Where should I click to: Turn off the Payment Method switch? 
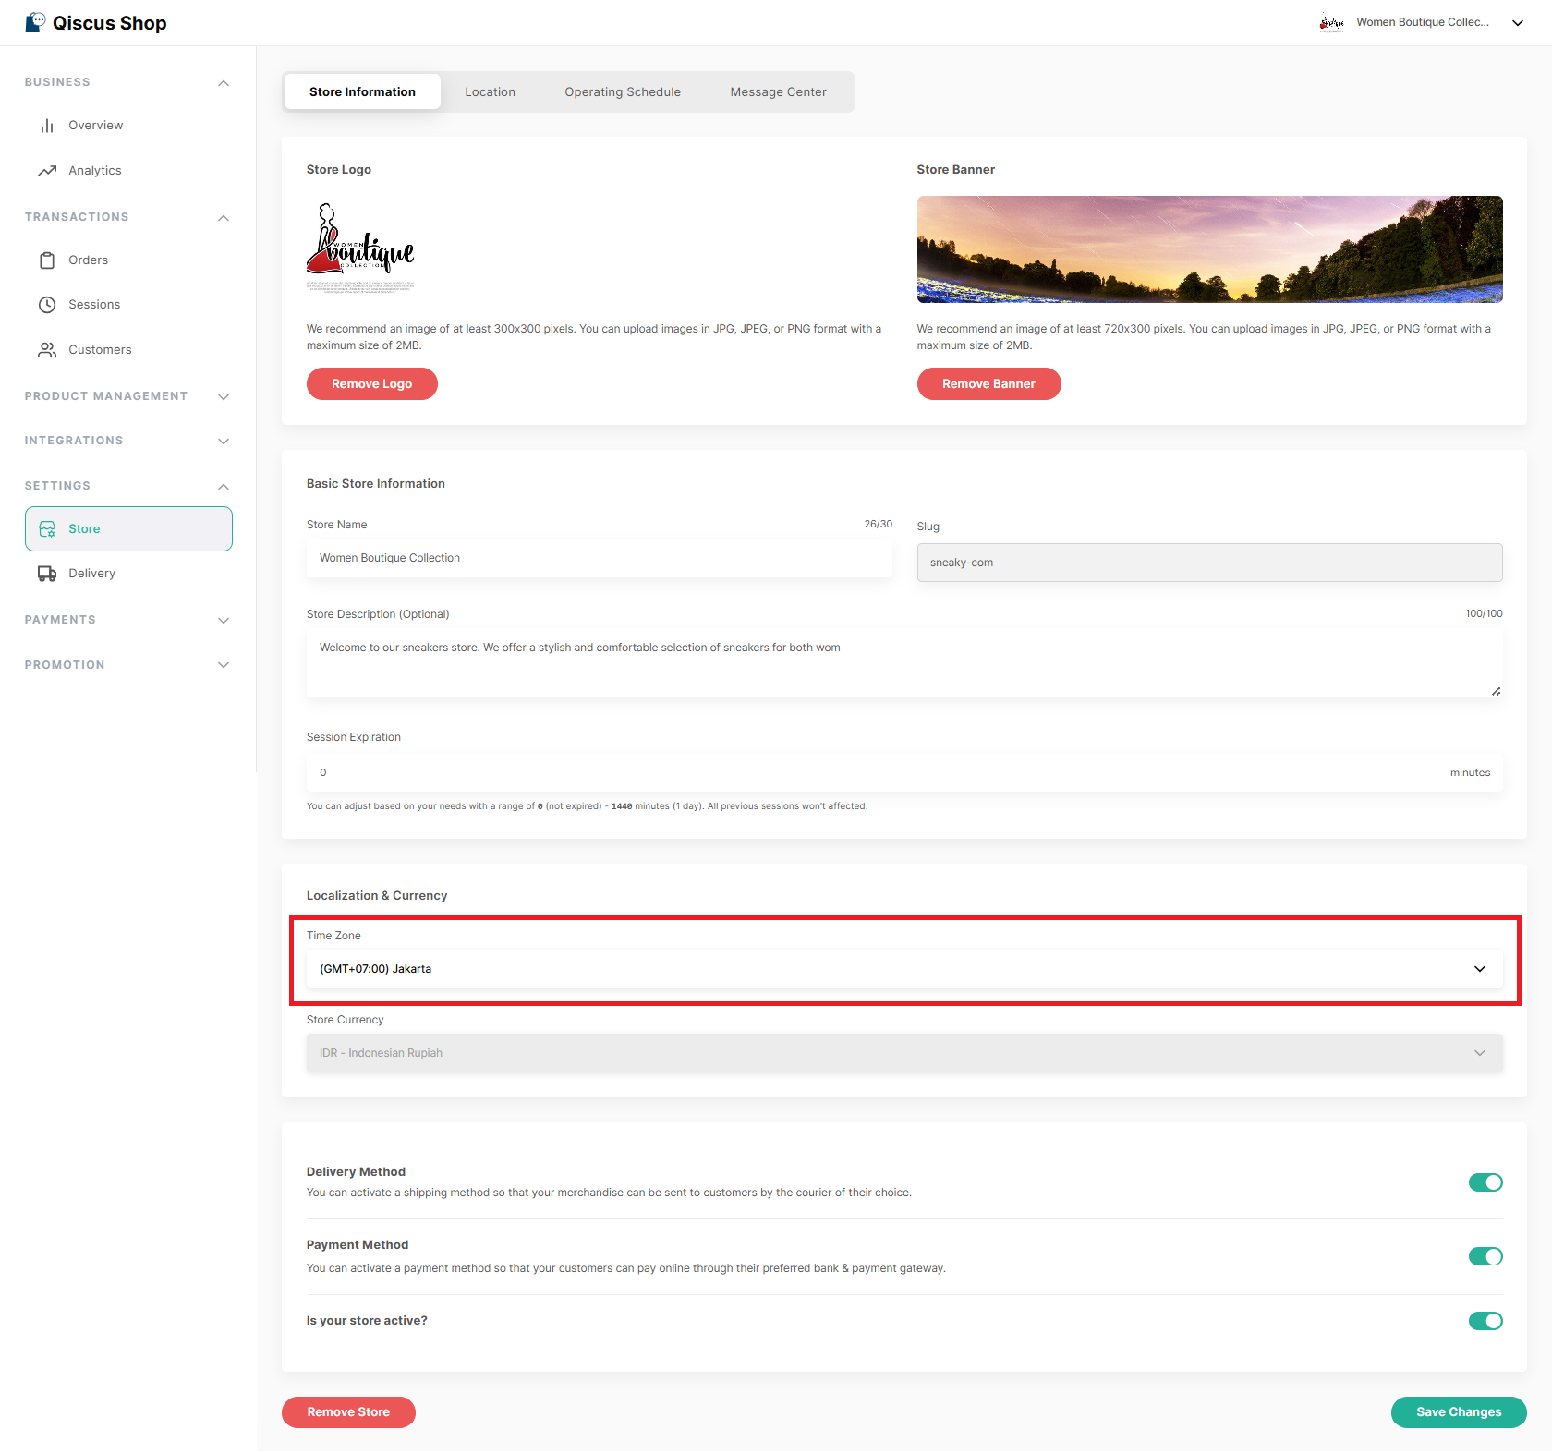[1485, 1256]
